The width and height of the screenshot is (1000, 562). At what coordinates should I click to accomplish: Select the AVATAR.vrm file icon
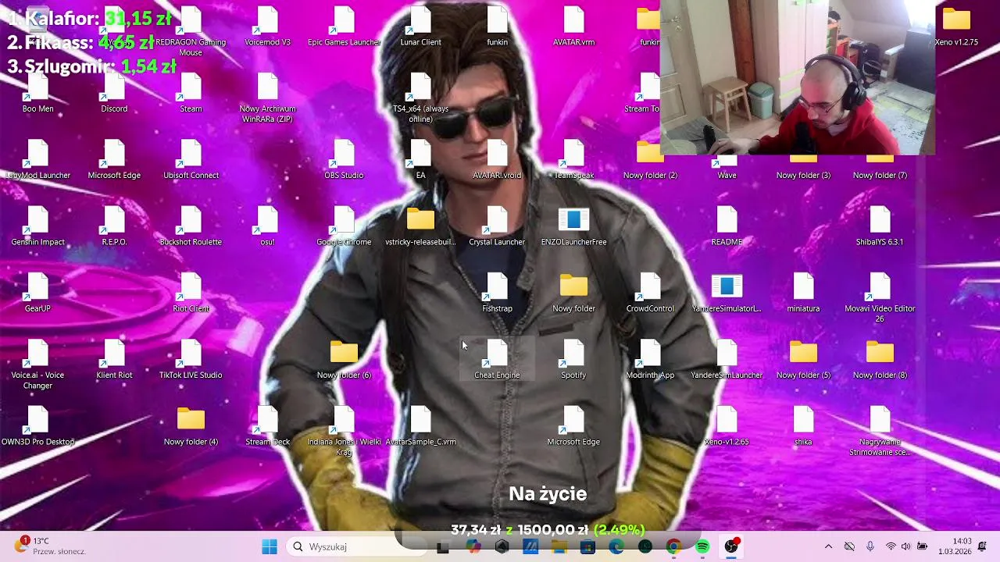573,28
